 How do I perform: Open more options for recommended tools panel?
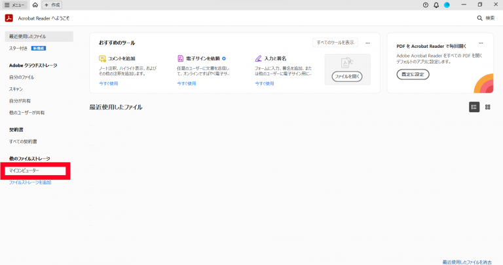(367, 43)
